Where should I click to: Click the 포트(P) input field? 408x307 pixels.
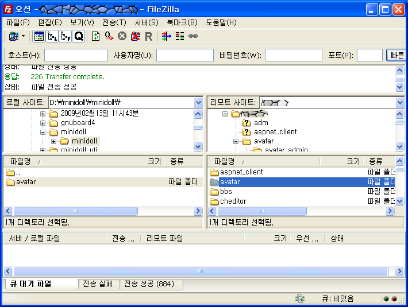point(369,55)
